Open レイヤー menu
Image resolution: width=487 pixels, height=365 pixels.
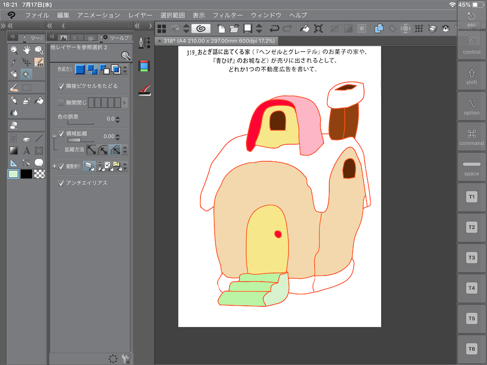(140, 15)
